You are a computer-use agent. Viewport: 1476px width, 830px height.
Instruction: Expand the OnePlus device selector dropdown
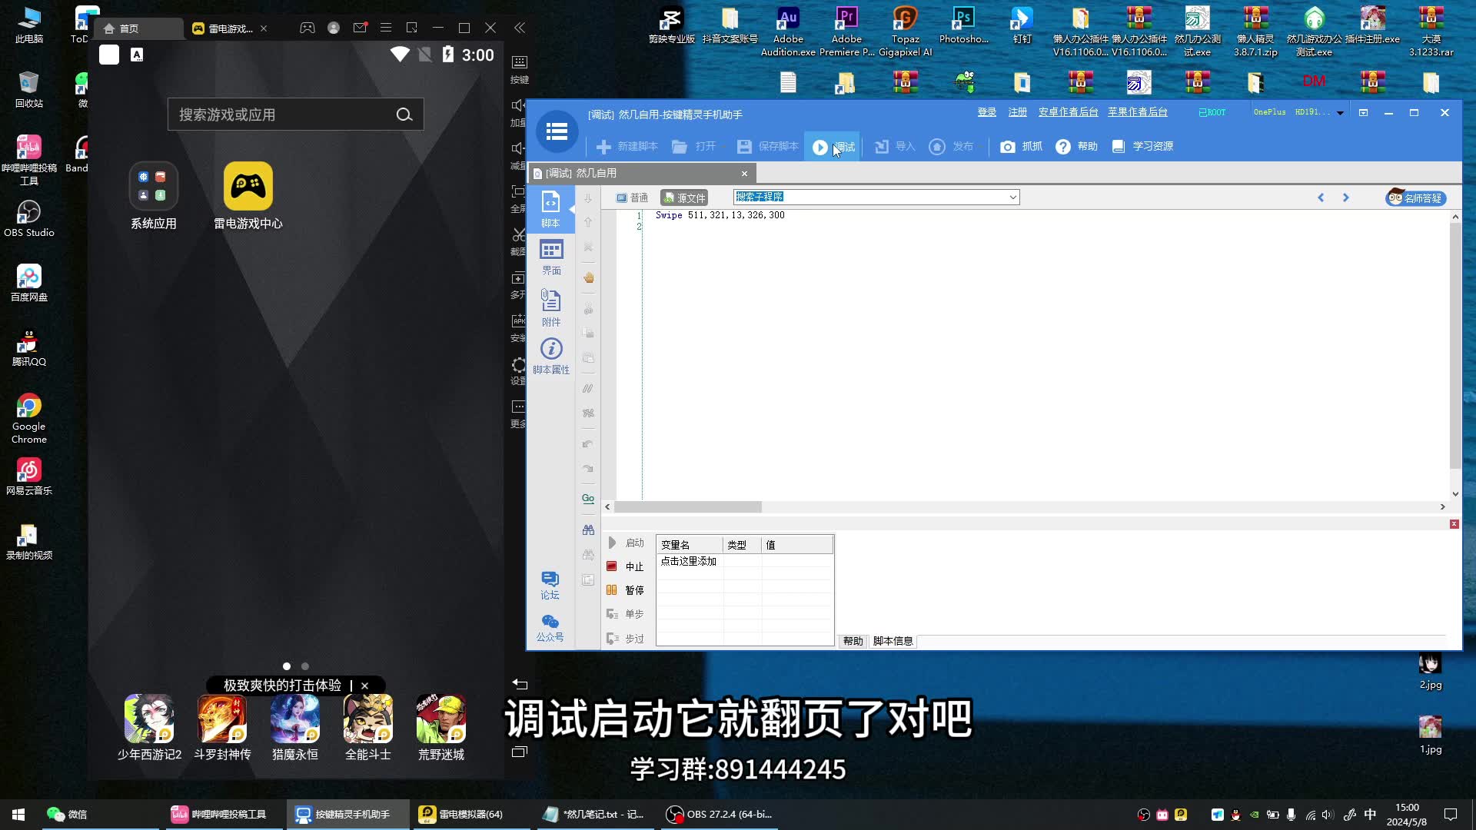pyautogui.click(x=1341, y=111)
